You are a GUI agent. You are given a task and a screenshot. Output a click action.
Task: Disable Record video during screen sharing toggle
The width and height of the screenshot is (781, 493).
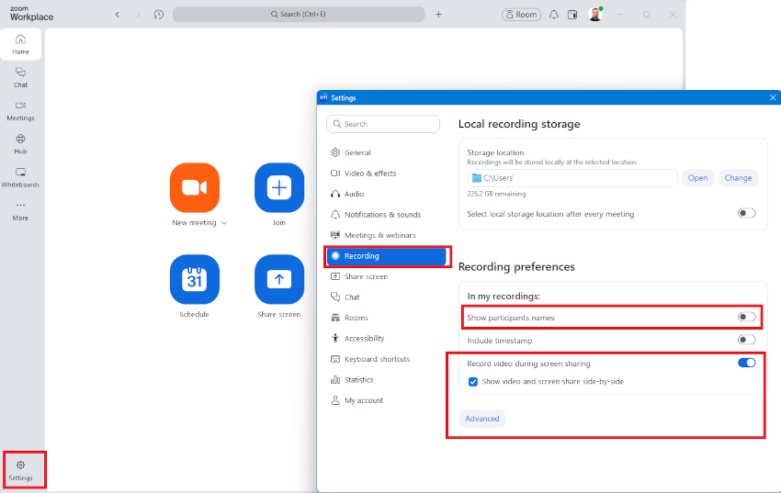[x=746, y=364]
